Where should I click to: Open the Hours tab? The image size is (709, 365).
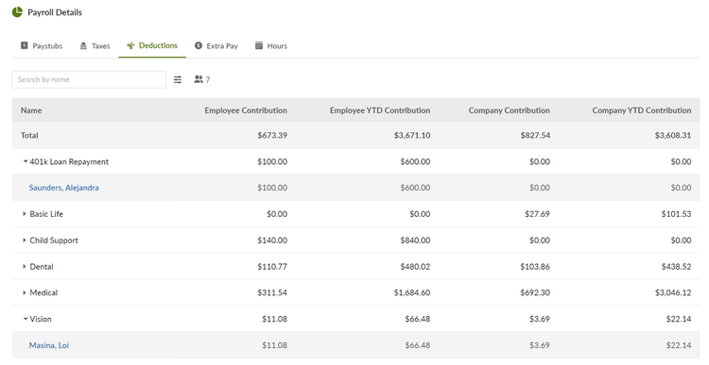click(x=271, y=46)
